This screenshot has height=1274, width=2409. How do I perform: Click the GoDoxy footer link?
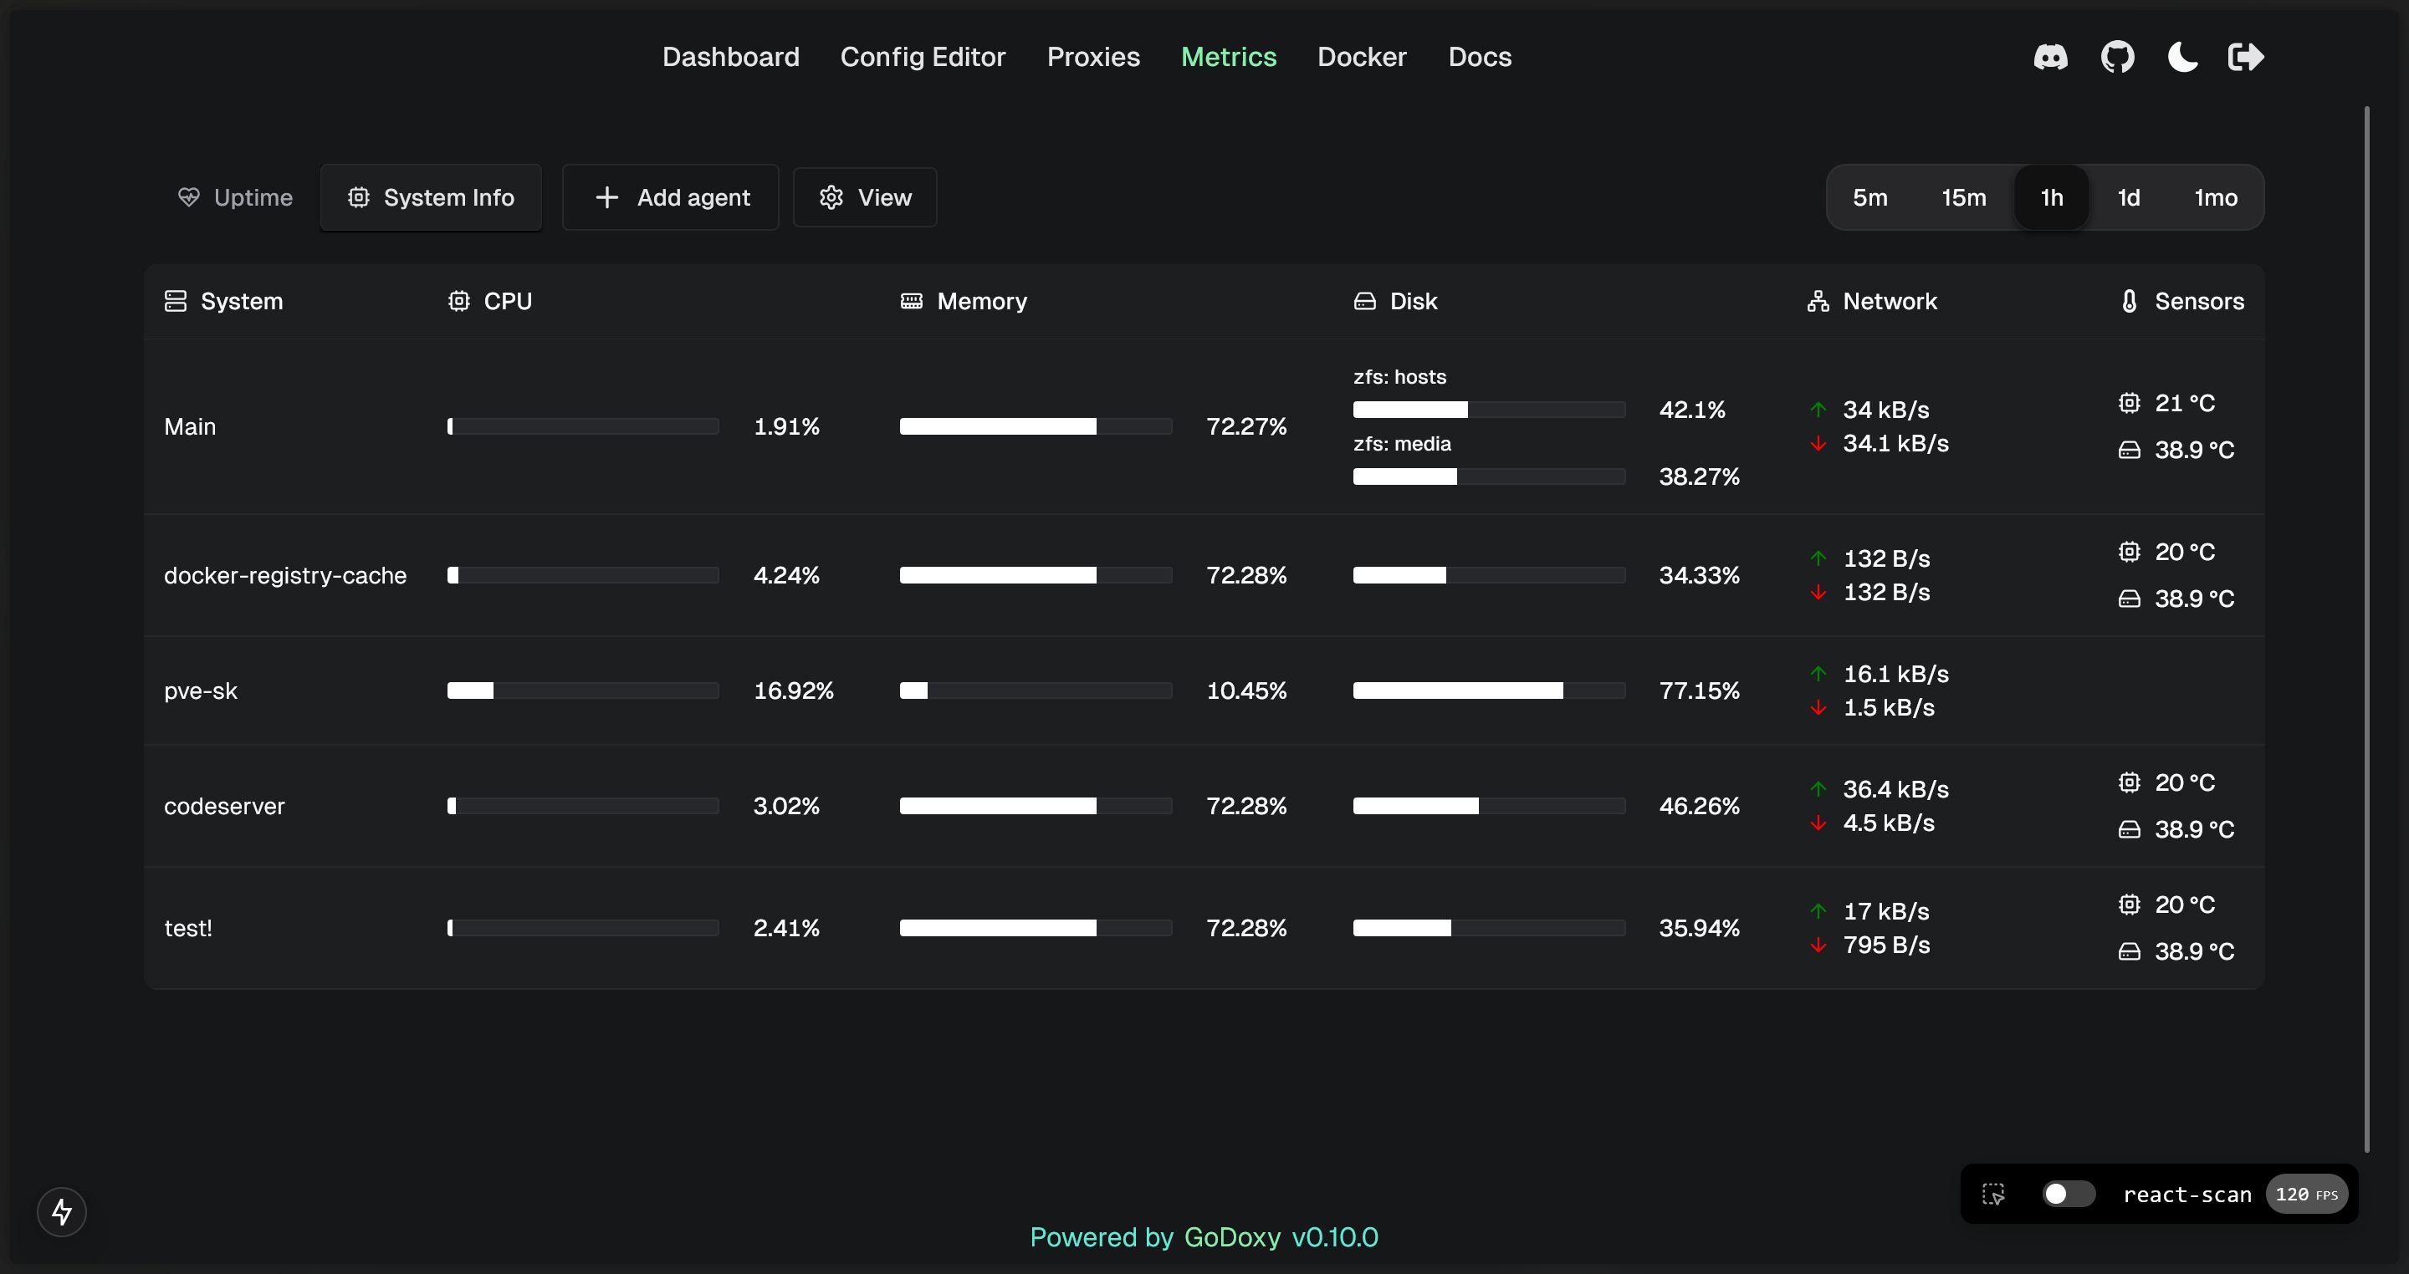click(x=1231, y=1236)
